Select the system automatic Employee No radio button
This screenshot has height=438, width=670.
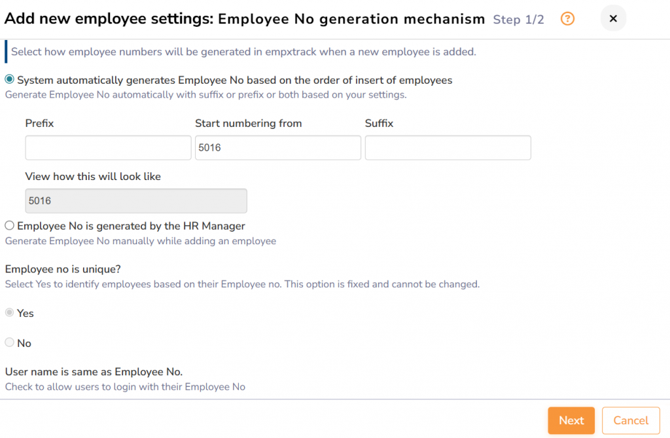[x=10, y=80]
